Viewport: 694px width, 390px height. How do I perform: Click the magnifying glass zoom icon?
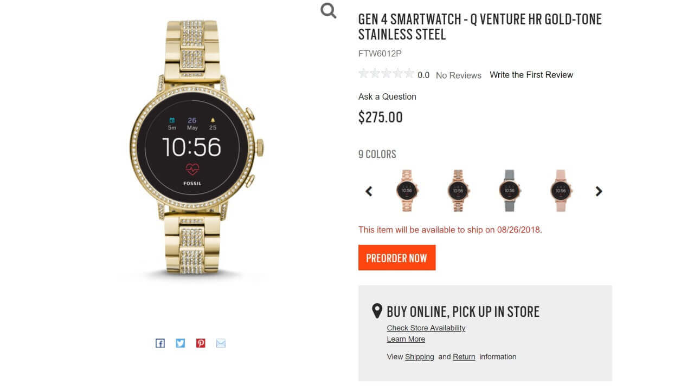tap(329, 10)
